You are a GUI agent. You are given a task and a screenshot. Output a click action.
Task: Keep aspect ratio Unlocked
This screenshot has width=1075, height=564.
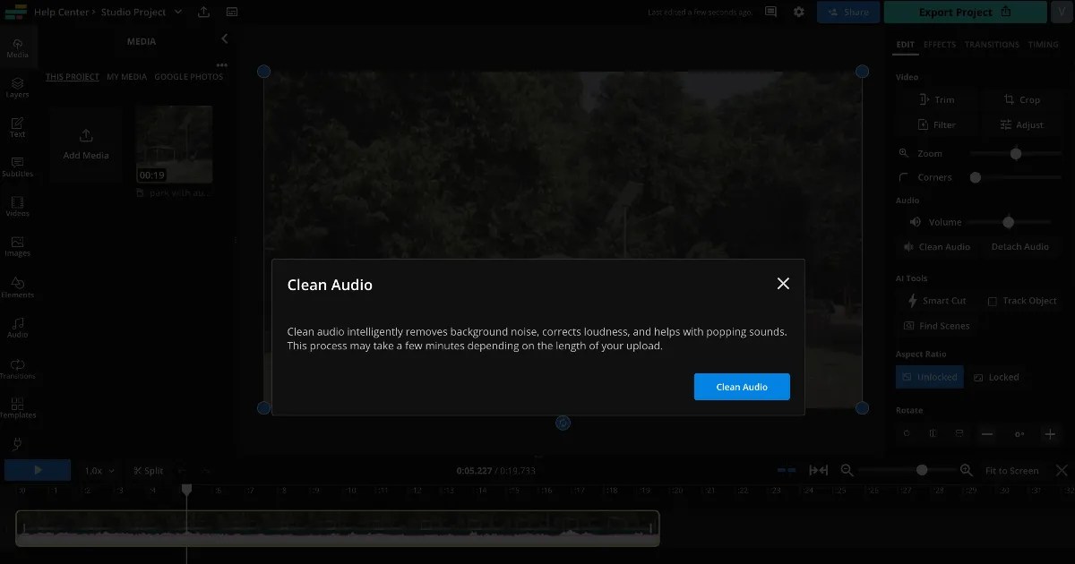929,377
